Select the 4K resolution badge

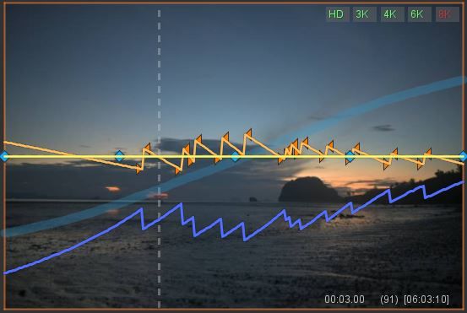click(392, 14)
